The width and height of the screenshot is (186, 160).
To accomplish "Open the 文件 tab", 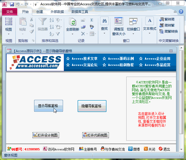I will coord(10,12).
